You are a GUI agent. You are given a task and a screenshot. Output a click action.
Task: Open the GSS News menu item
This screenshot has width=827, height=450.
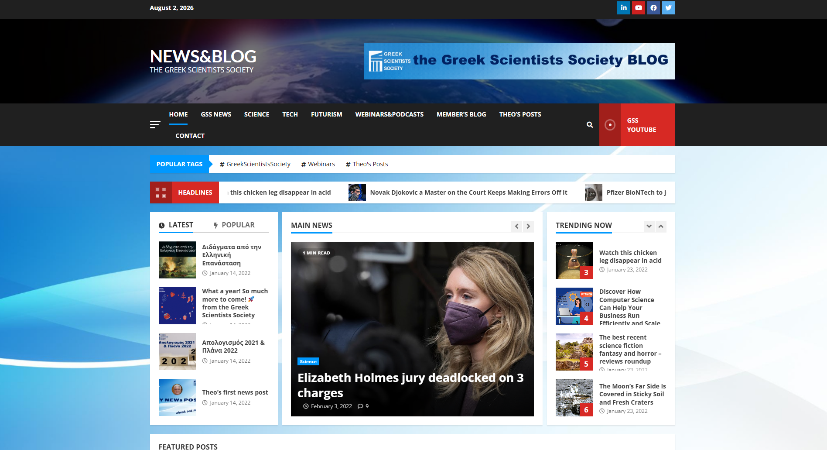click(216, 114)
